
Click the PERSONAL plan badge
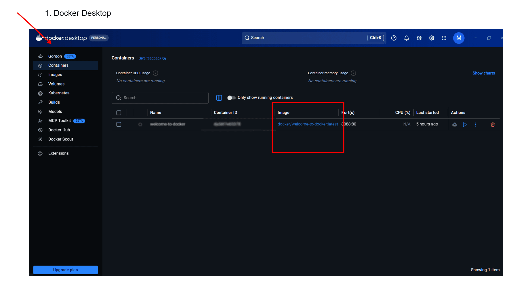(x=99, y=38)
